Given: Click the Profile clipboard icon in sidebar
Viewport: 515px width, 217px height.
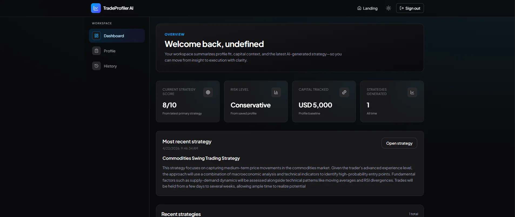Looking at the screenshot, I should (x=96, y=51).
